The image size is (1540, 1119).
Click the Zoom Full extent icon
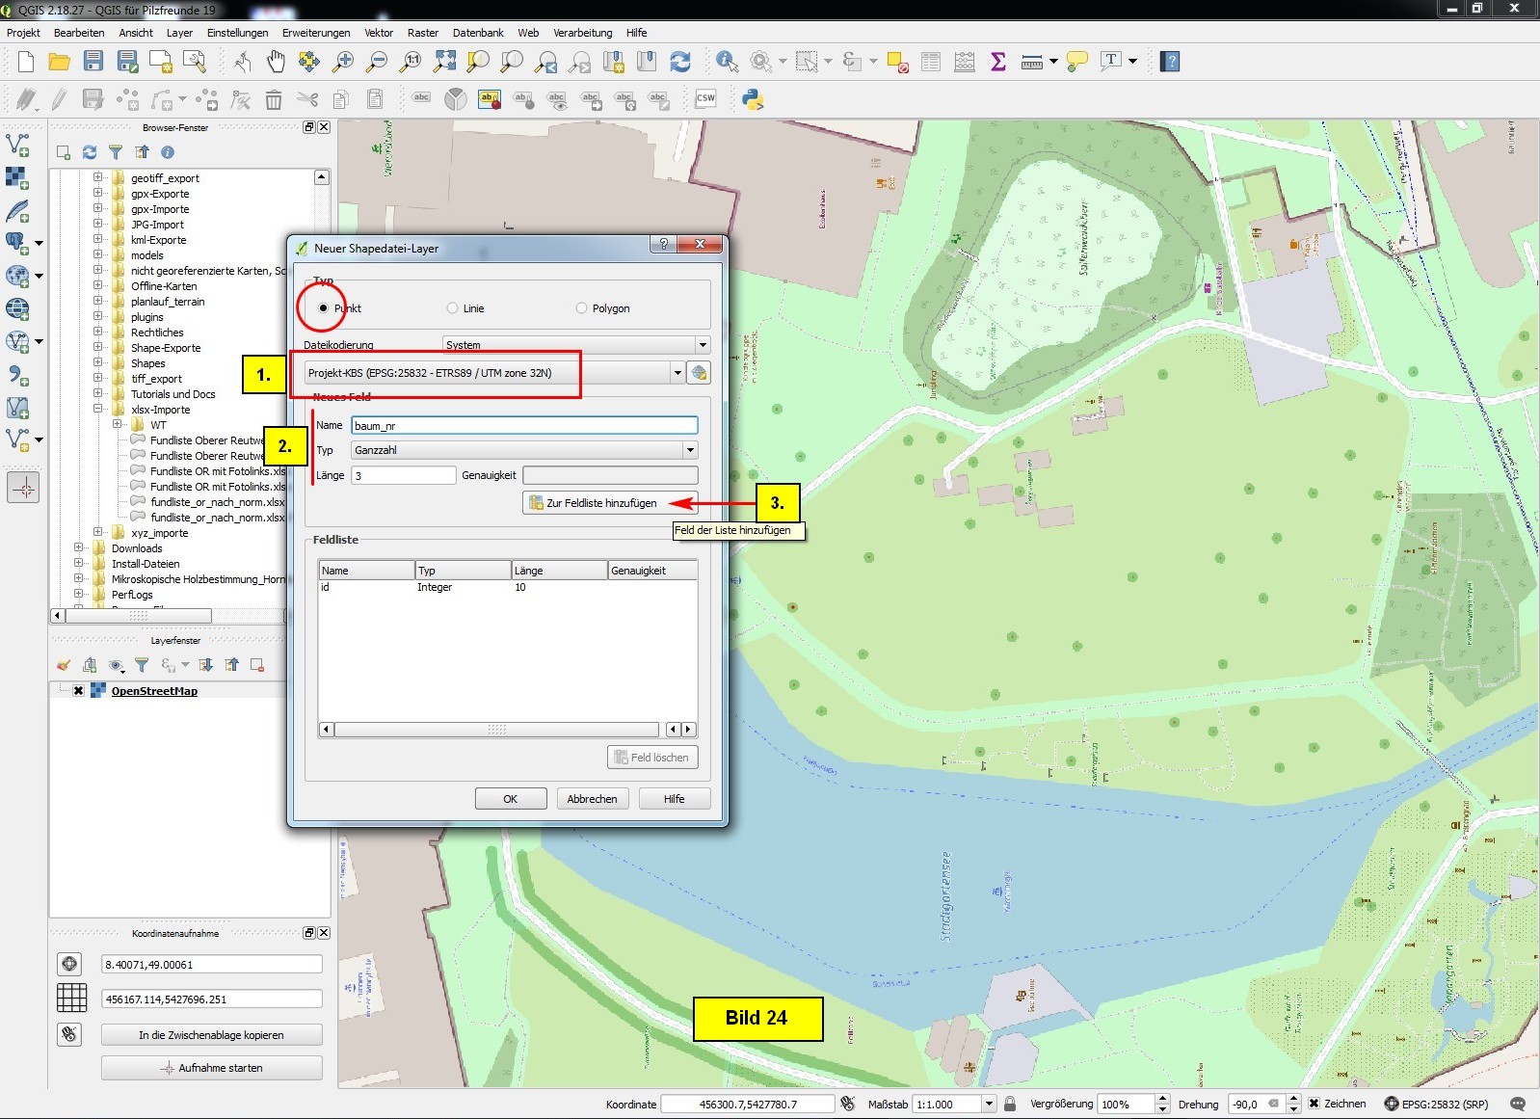444,62
